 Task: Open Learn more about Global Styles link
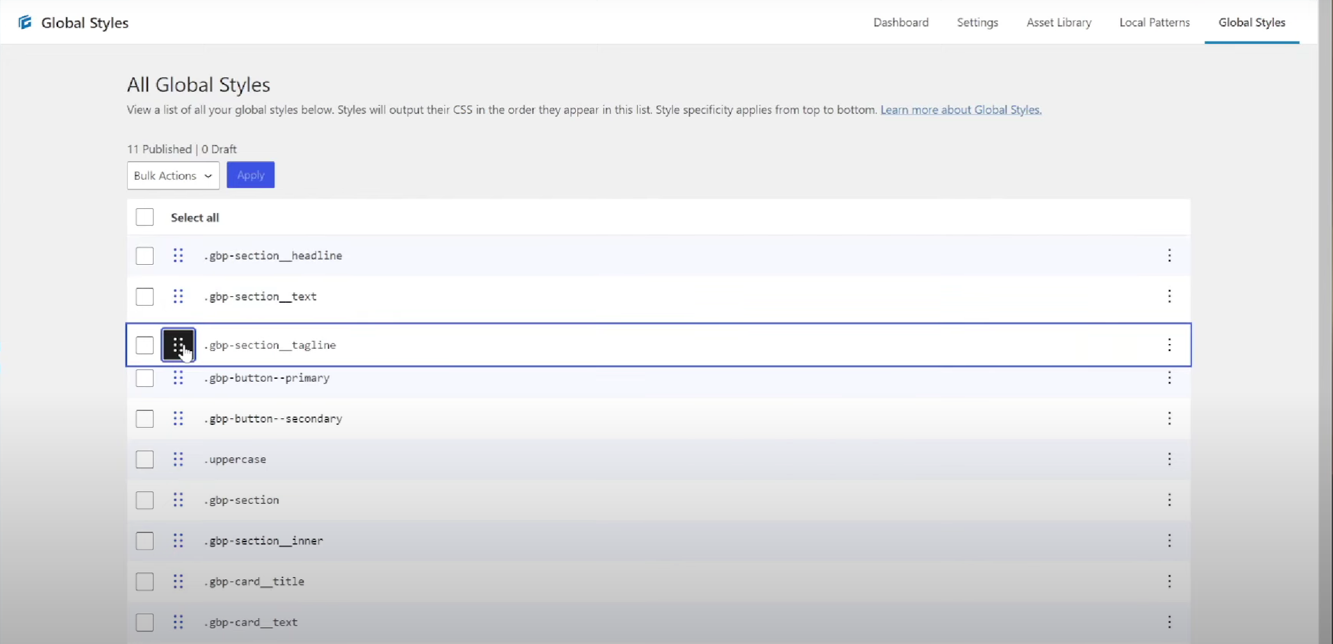coord(960,110)
